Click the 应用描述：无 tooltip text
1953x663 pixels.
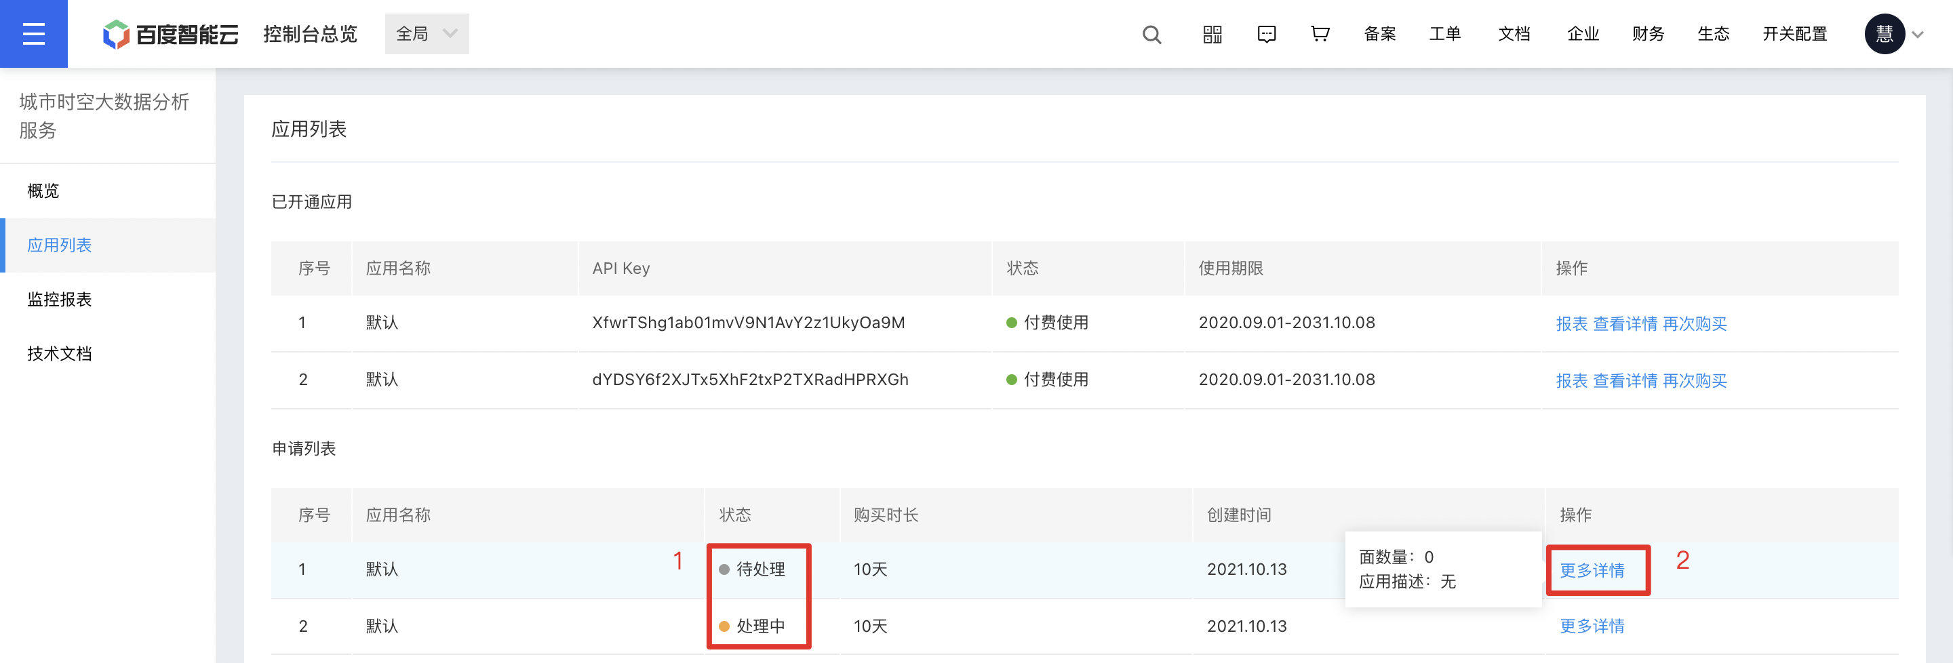[x=1407, y=581]
